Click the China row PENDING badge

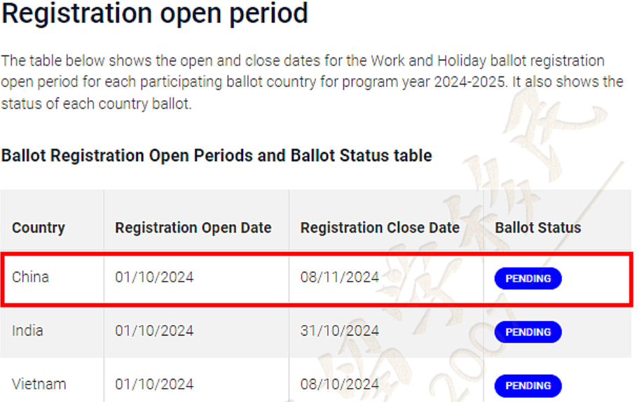tap(528, 279)
